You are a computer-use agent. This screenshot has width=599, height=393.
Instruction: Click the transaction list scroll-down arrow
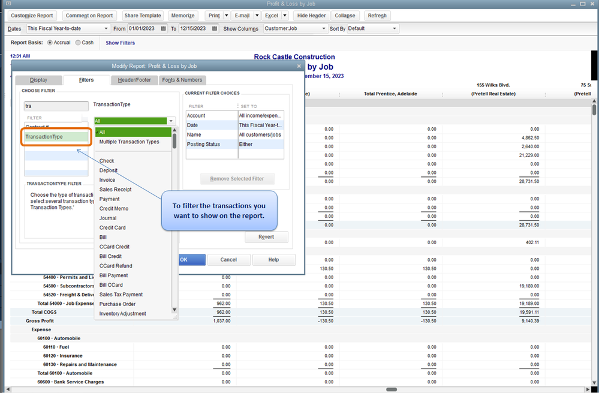174,310
